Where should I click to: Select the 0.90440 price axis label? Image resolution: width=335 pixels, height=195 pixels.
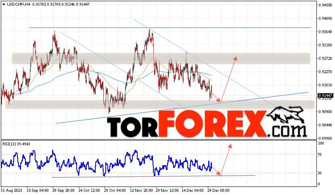[325, 125]
